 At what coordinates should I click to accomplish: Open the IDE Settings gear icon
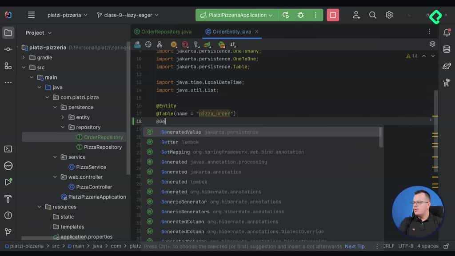point(389,15)
